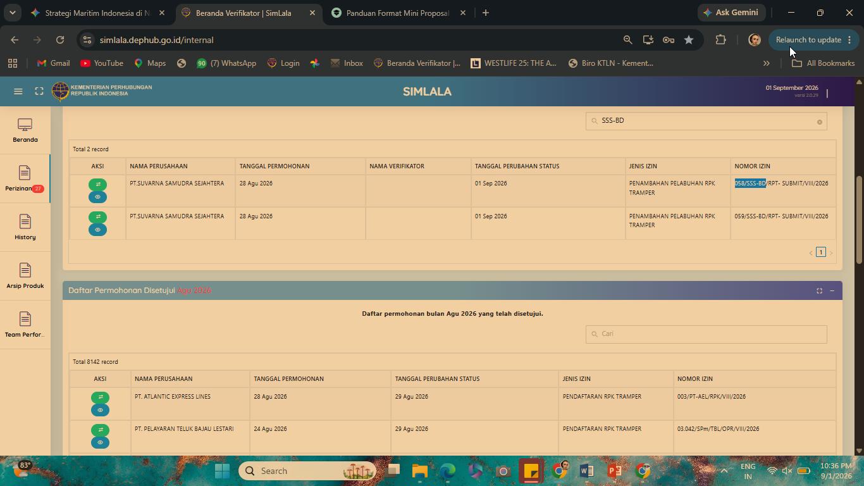This screenshot has width=864, height=486.
Task: Click the Cari search input field
Action: (x=706, y=334)
